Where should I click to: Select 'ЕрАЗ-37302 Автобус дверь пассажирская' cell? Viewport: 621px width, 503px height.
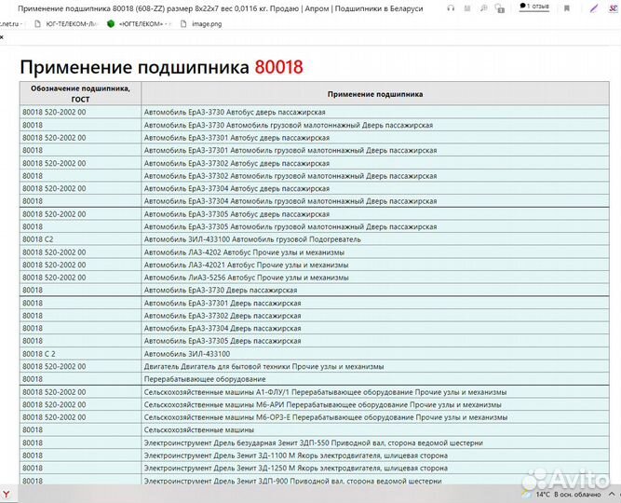(x=375, y=163)
